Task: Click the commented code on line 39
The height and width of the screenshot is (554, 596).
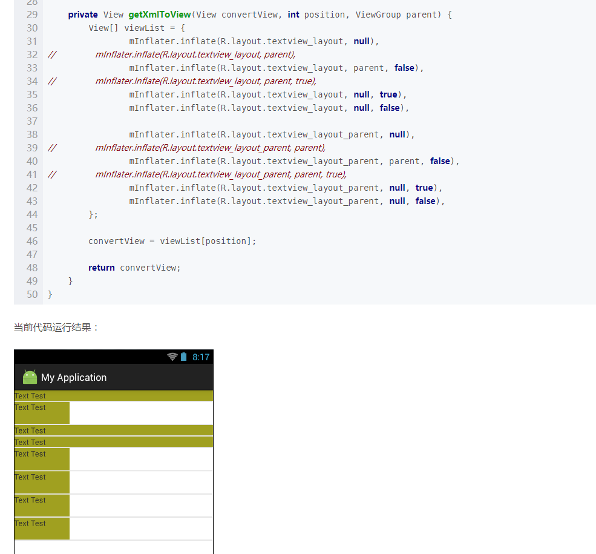Action: click(211, 148)
